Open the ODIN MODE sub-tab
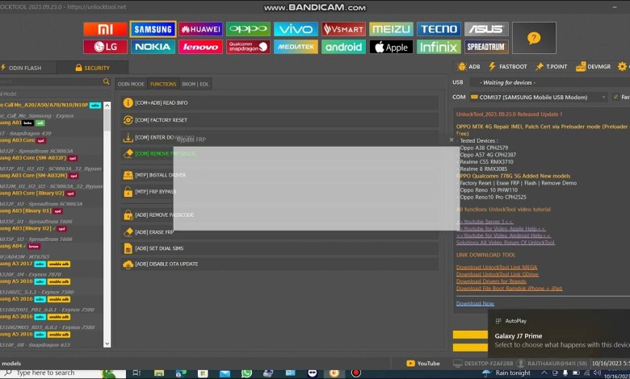Screen dimensions: 630x379 click(x=131, y=84)
